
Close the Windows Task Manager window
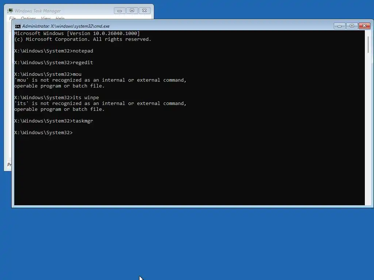click(x=144, y=11)
